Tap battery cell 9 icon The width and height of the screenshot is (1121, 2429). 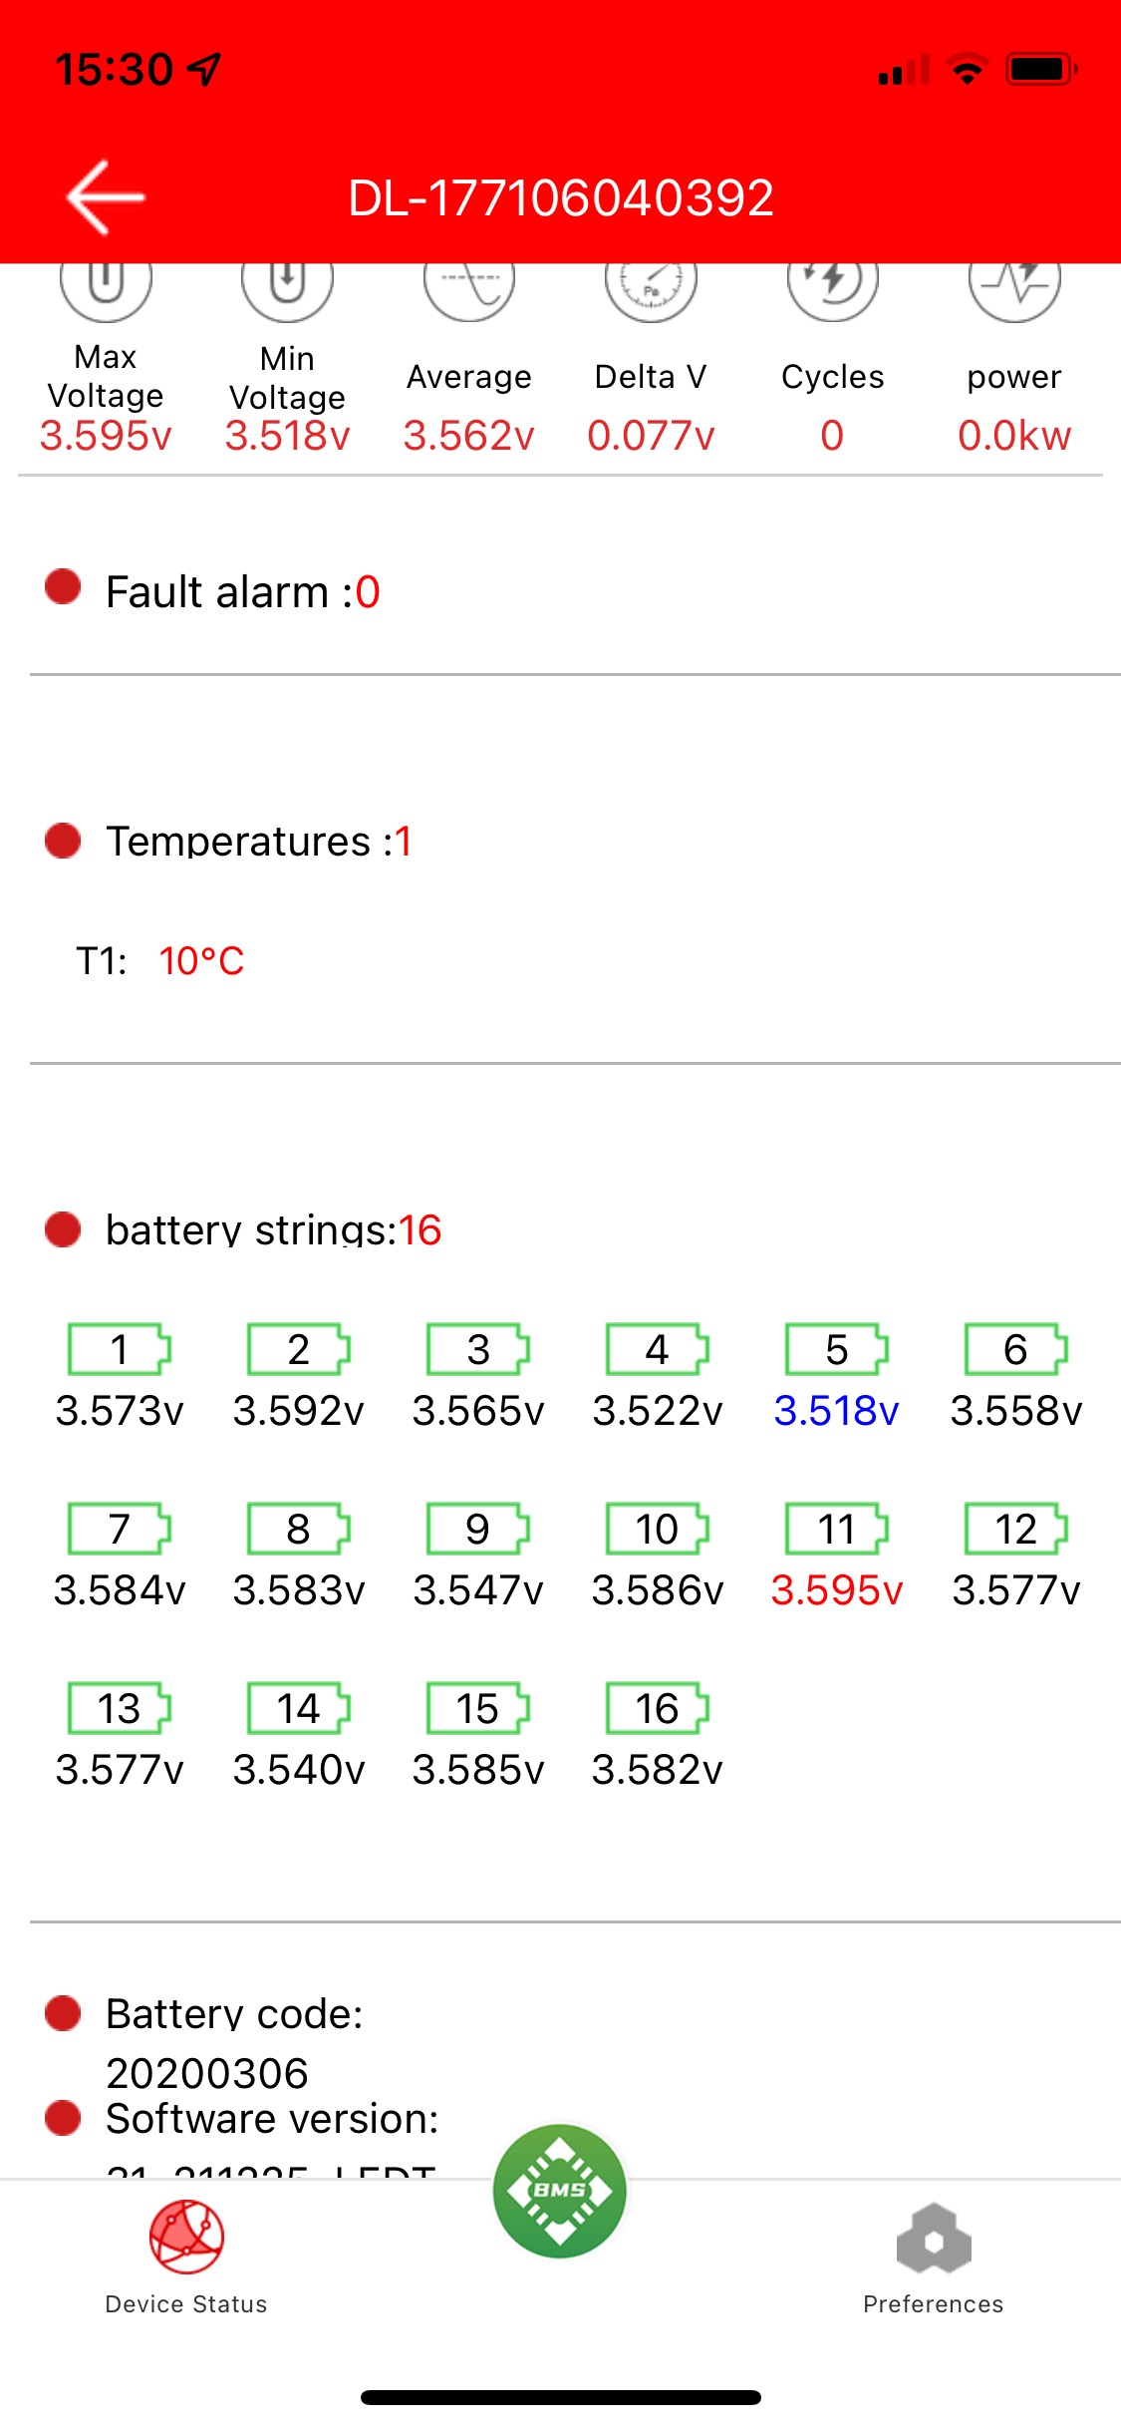(x=477, y=1529)
